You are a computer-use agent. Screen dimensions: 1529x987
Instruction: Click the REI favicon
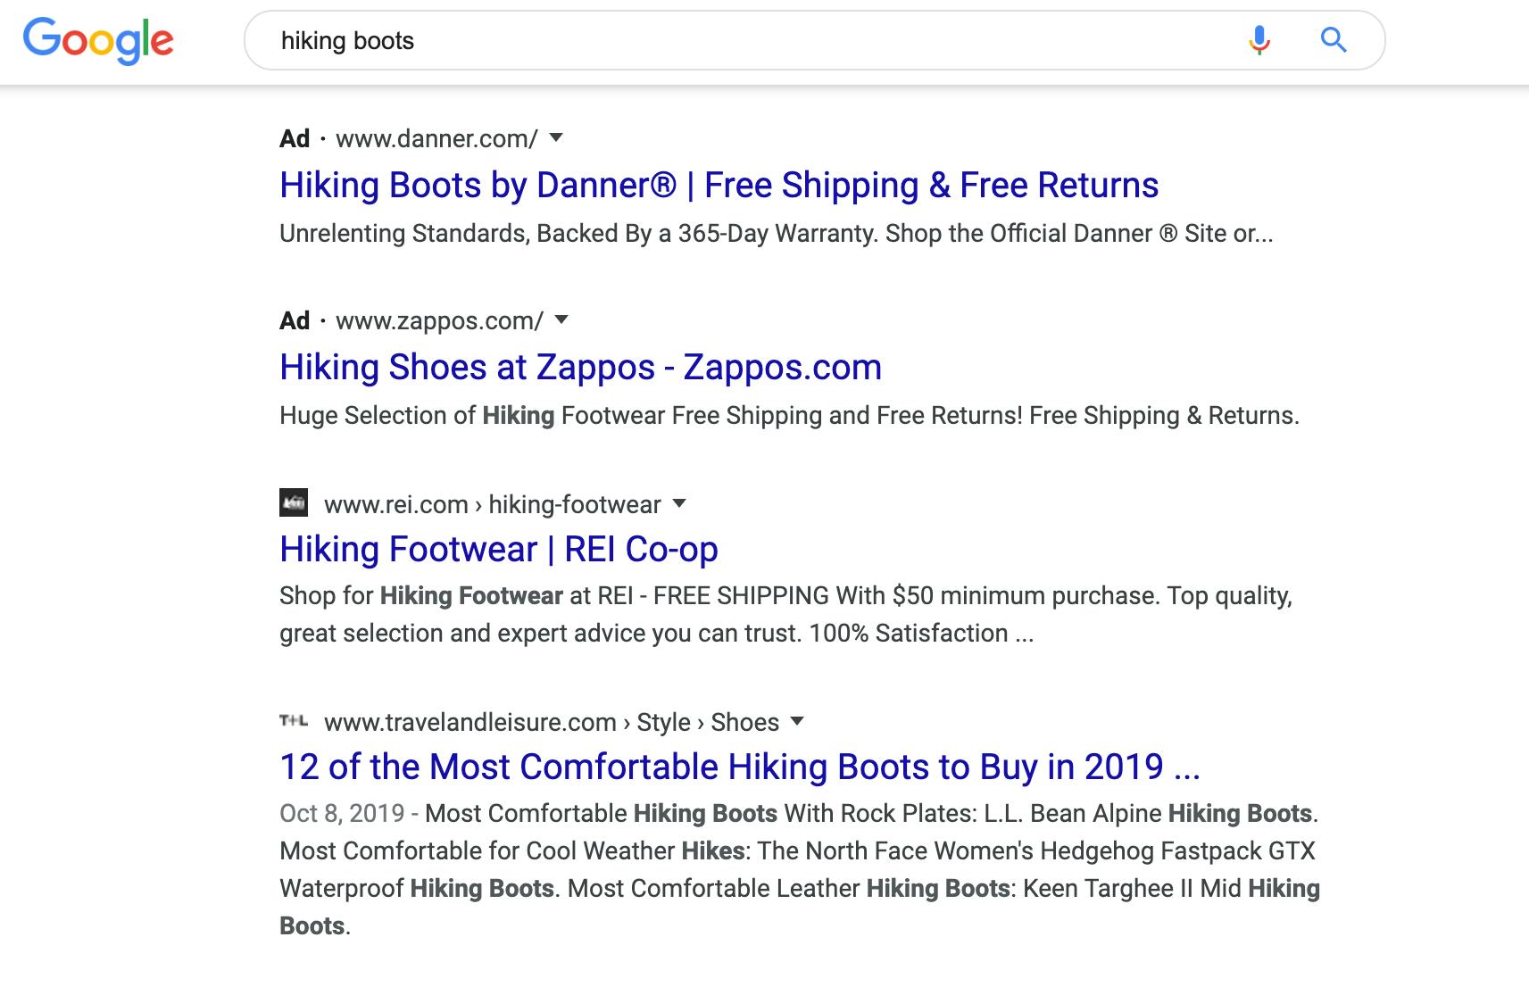pos(294,503)
